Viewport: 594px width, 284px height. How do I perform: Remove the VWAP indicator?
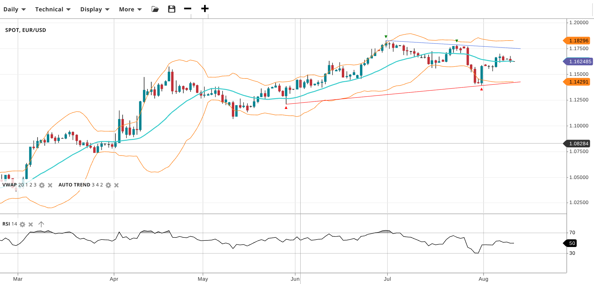click(x=50, y=185)
